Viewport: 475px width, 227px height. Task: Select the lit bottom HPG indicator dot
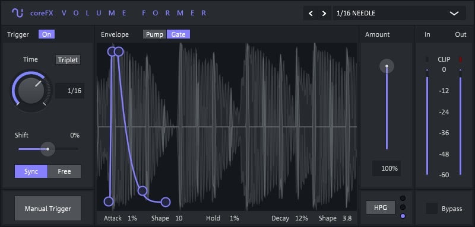tap(403, 216)
